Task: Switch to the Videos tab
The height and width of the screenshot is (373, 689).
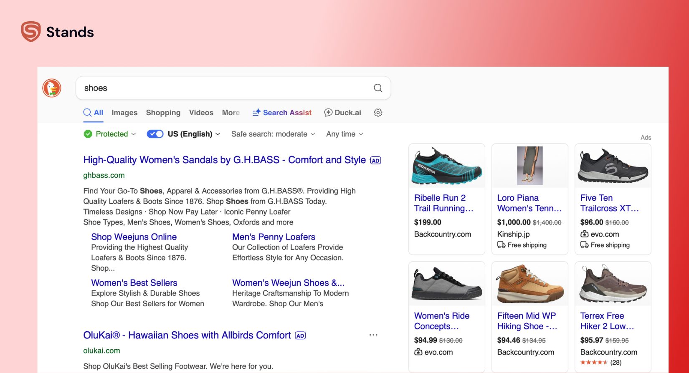Action: pos(201,113)
